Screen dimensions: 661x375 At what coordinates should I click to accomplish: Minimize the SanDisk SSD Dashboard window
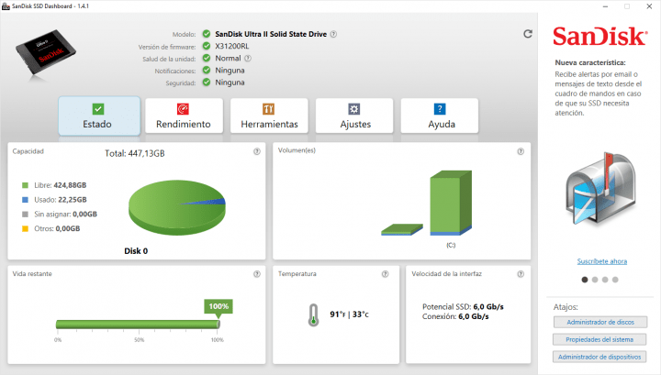pos(605,6)
